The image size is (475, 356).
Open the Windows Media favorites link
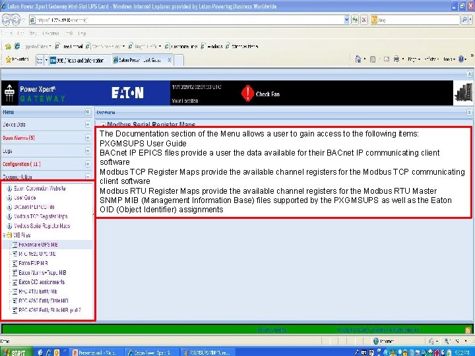241,46
